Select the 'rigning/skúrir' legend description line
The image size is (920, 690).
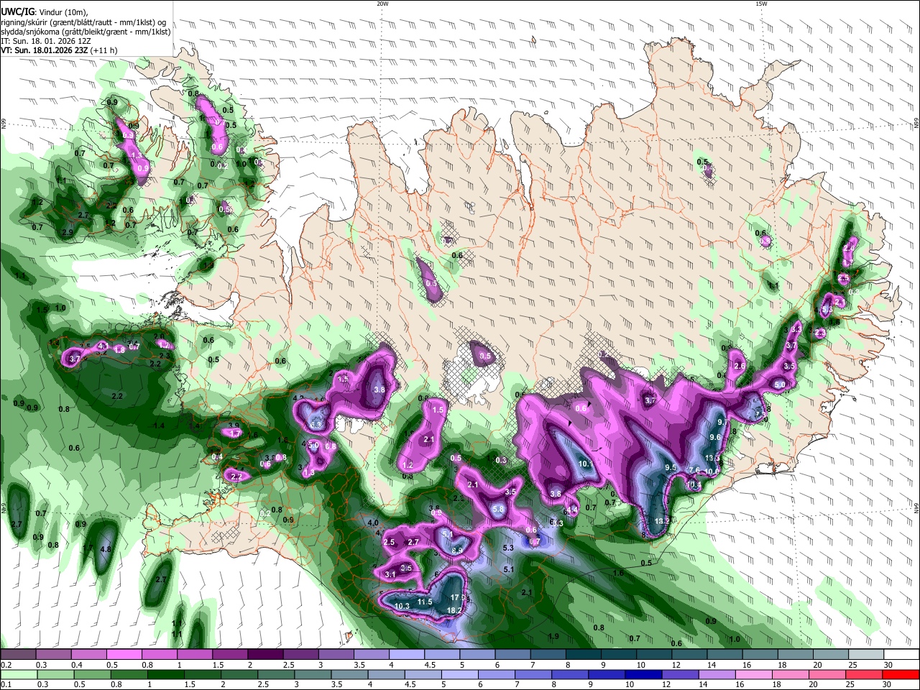(x=85, y=23)
